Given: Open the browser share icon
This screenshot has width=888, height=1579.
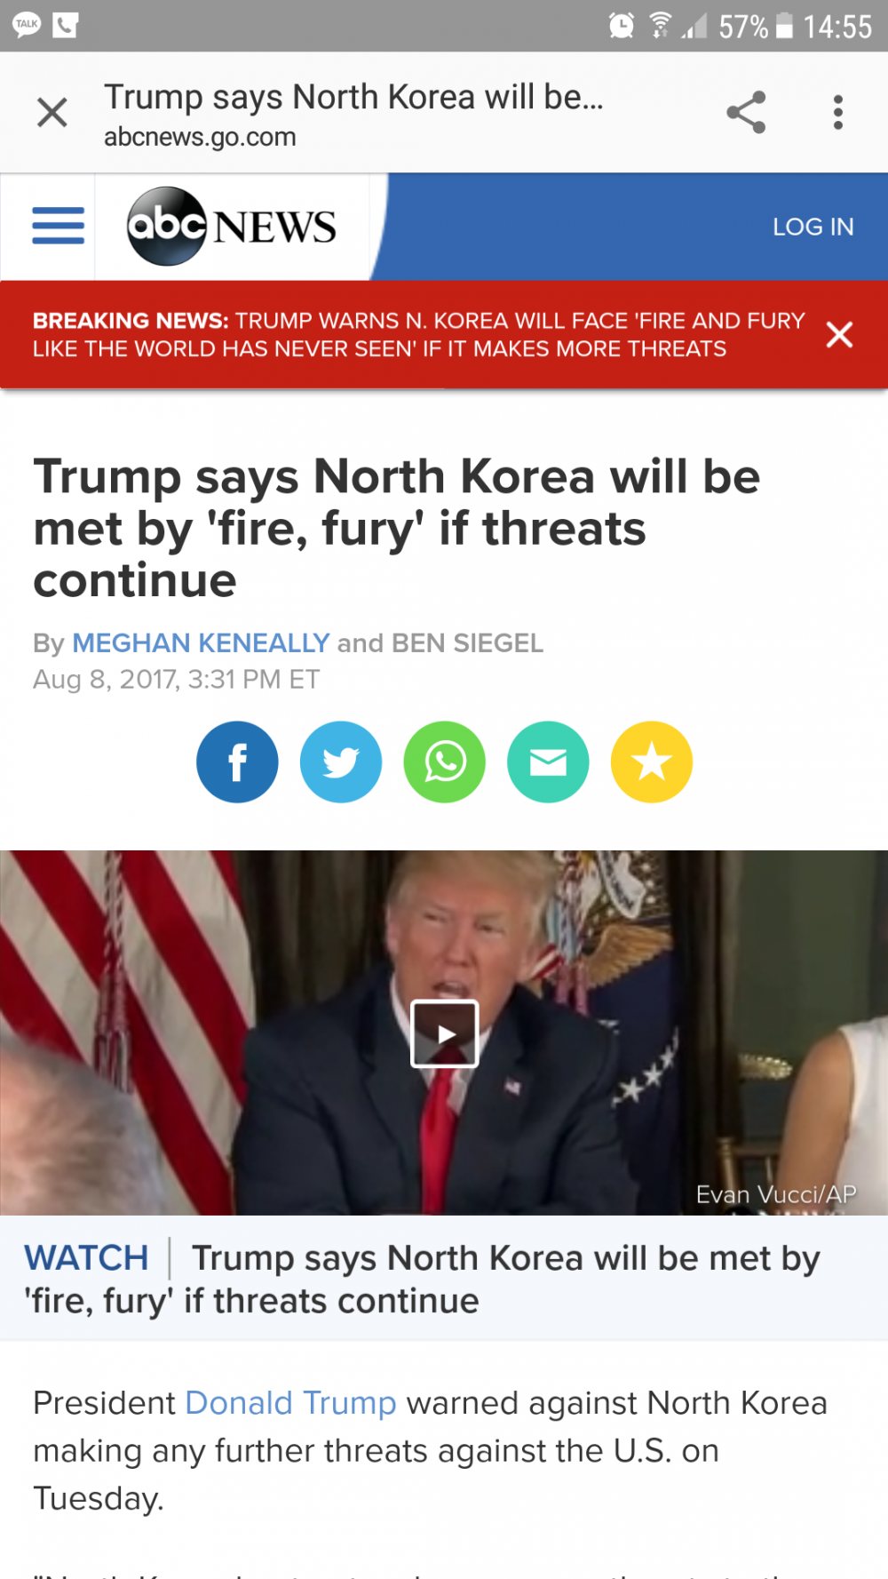Looking at the screenshot, I should pos(746,112).
